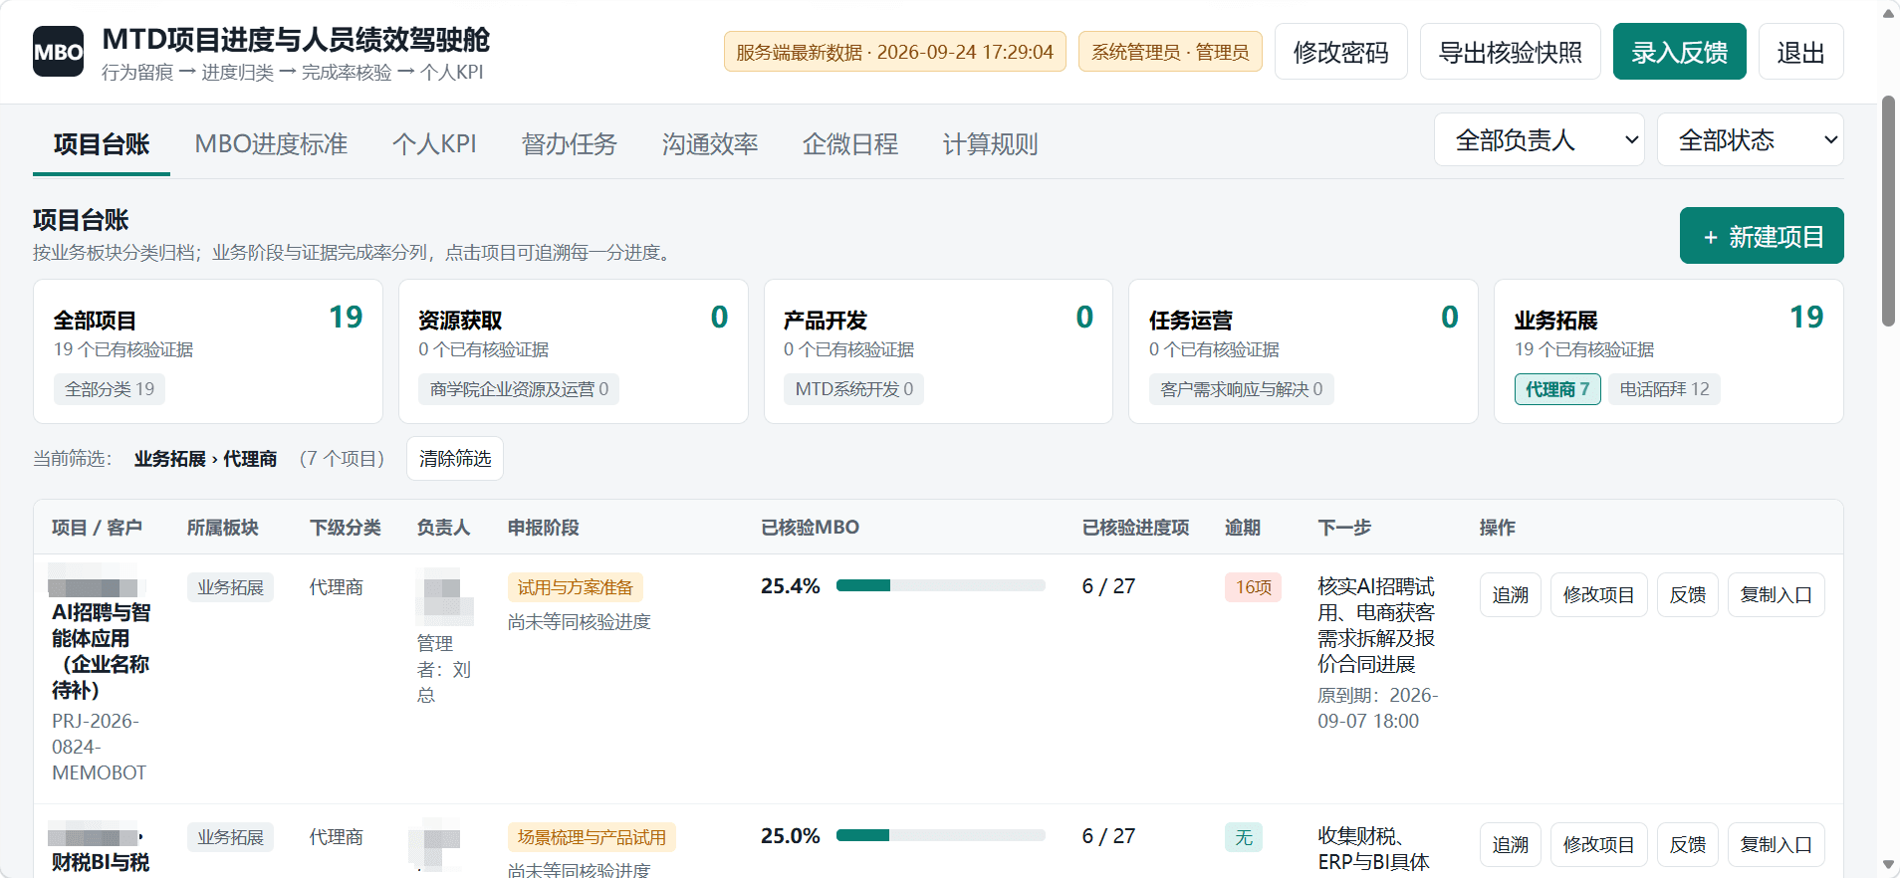Click 修改项目 for AI招聘 project
Viewport: 1900px width, 878px height.
[x=1598, y=594]
